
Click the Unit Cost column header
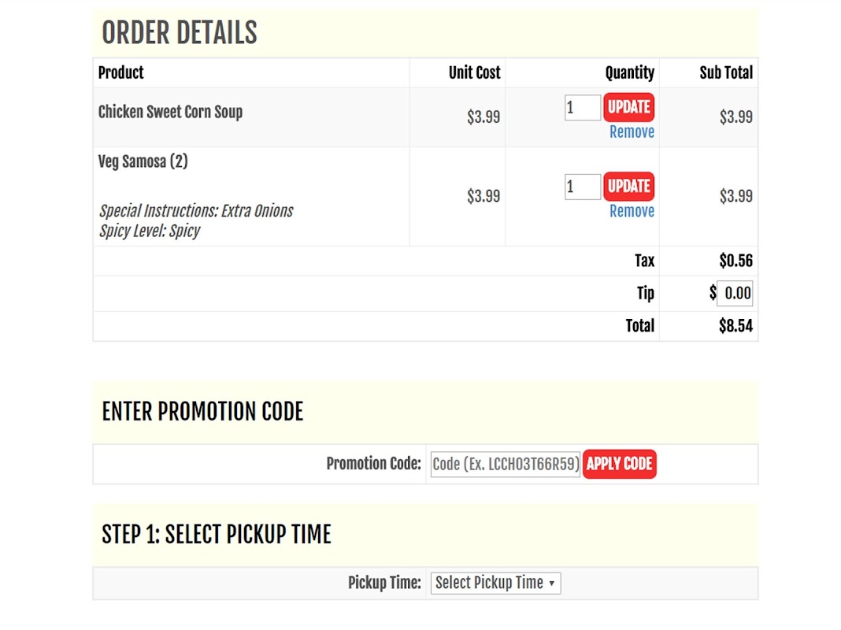[x=474, y=72]
